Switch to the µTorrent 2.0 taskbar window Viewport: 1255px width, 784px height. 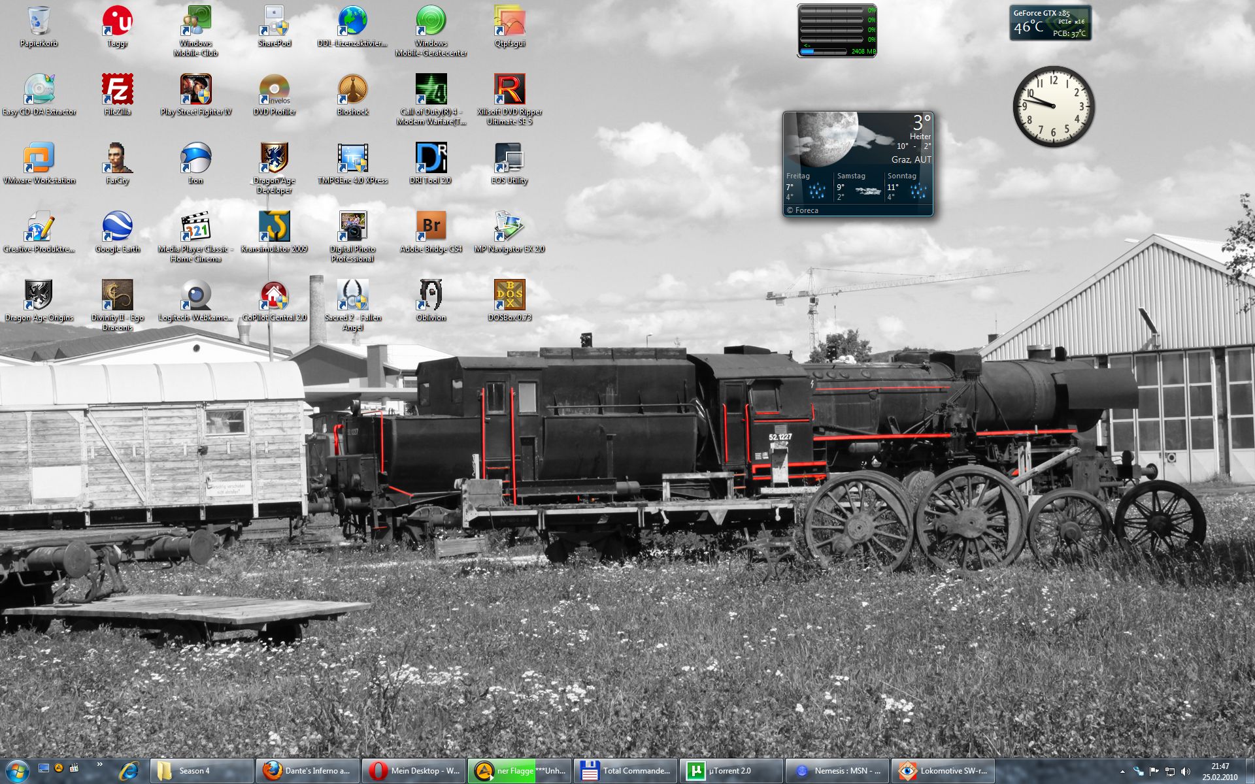(x=731, y=771)
